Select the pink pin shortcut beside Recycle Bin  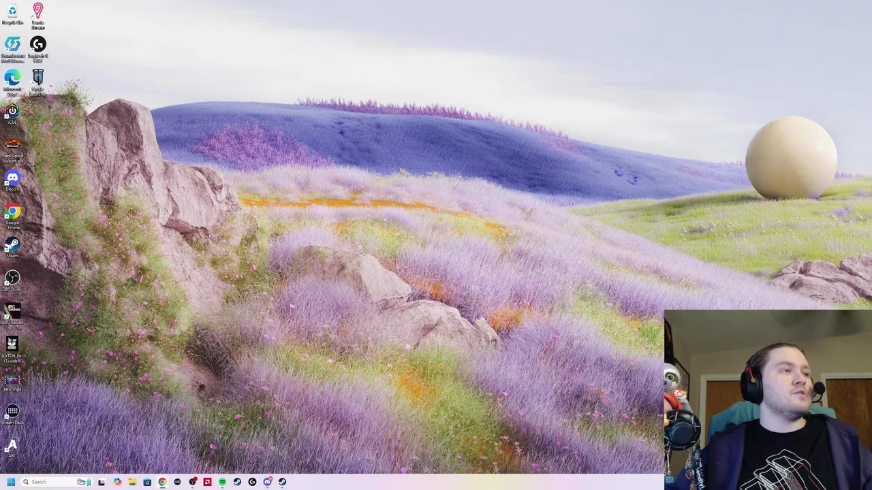coord(37,16)
